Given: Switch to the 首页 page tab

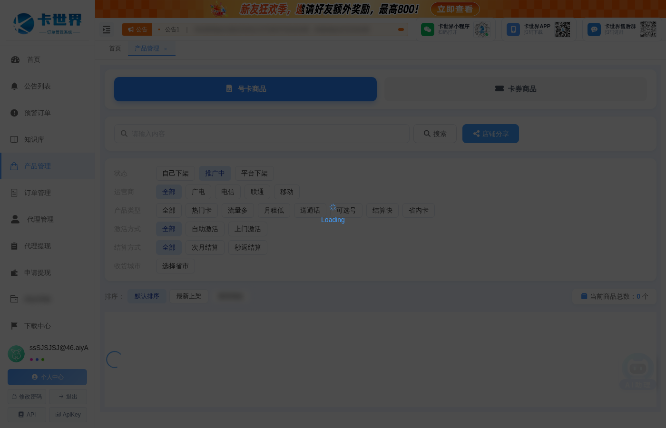Looking at the screenshot, I should click(115, 49).
